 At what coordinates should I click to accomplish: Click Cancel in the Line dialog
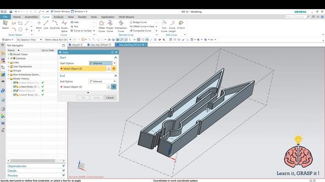pos(110,98)
